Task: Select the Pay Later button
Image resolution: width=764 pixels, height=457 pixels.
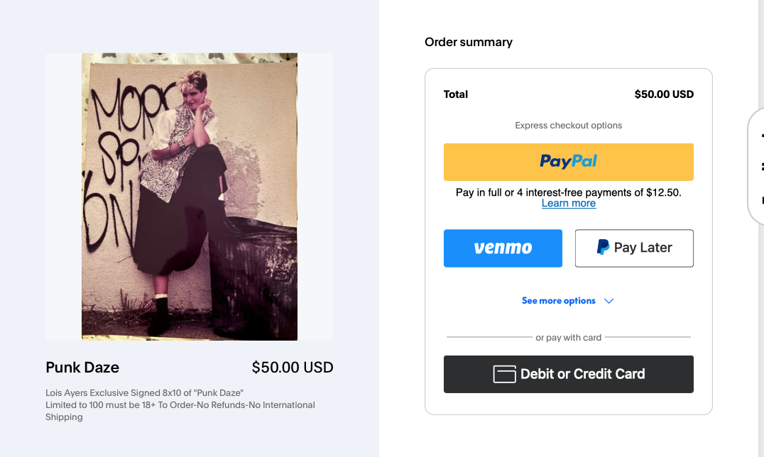Action: (x=634, y=248)
